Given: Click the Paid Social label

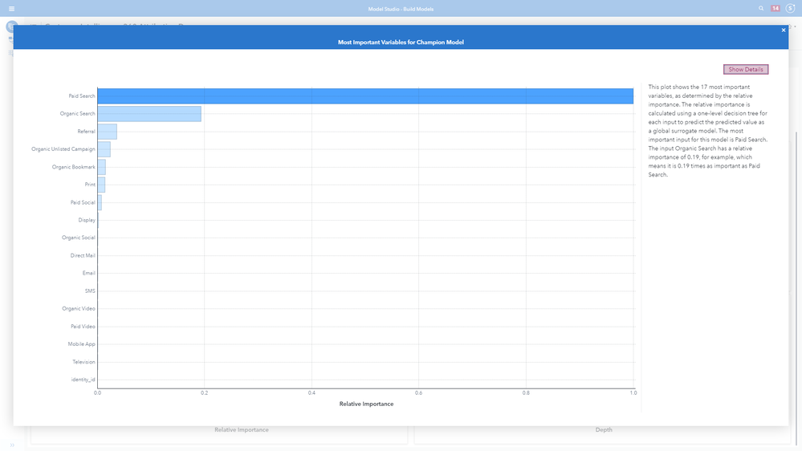Looking at the screenshot, I should pyautogui.click(x=83, y=202).
